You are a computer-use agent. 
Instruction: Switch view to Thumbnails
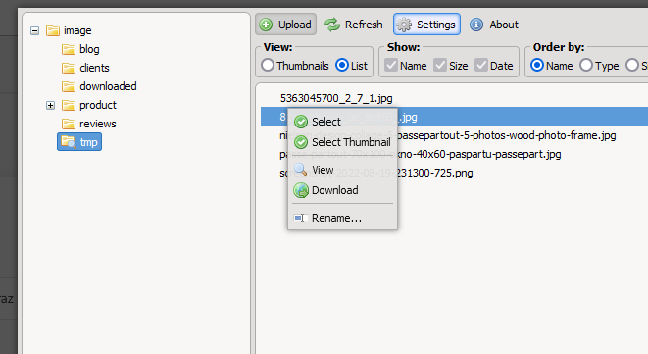tap(268, 65)
